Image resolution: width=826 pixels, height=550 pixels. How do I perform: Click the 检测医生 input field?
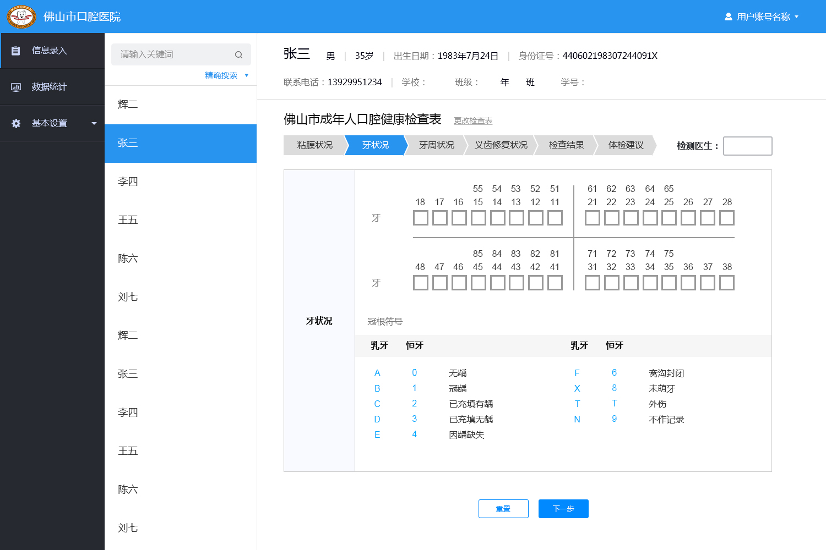tap(747, 146)
